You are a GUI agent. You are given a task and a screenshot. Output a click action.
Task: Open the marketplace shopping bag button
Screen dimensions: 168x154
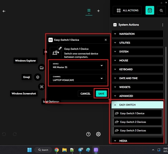150,10
